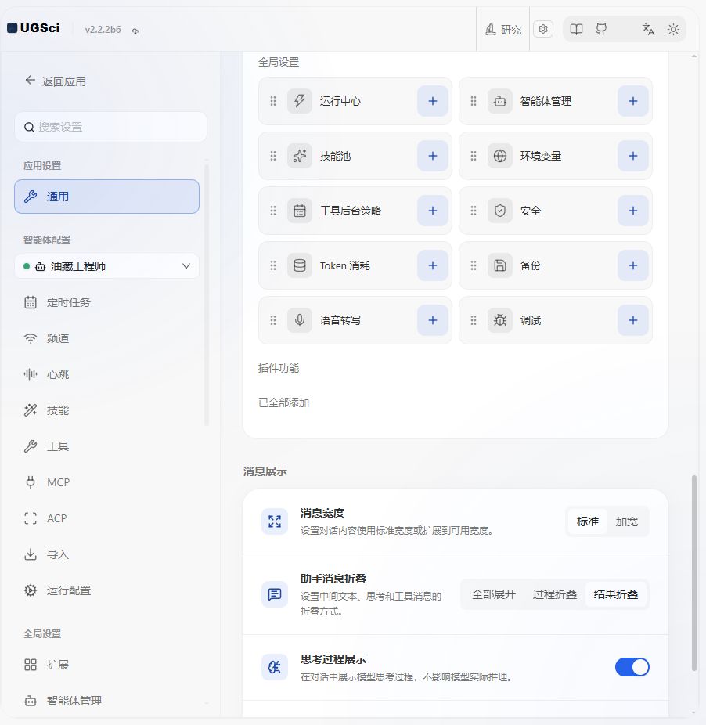Screen dimensions: 706x725
Task: Click the 消息宽度 expand-arrows icon
Action: (275, 521)
